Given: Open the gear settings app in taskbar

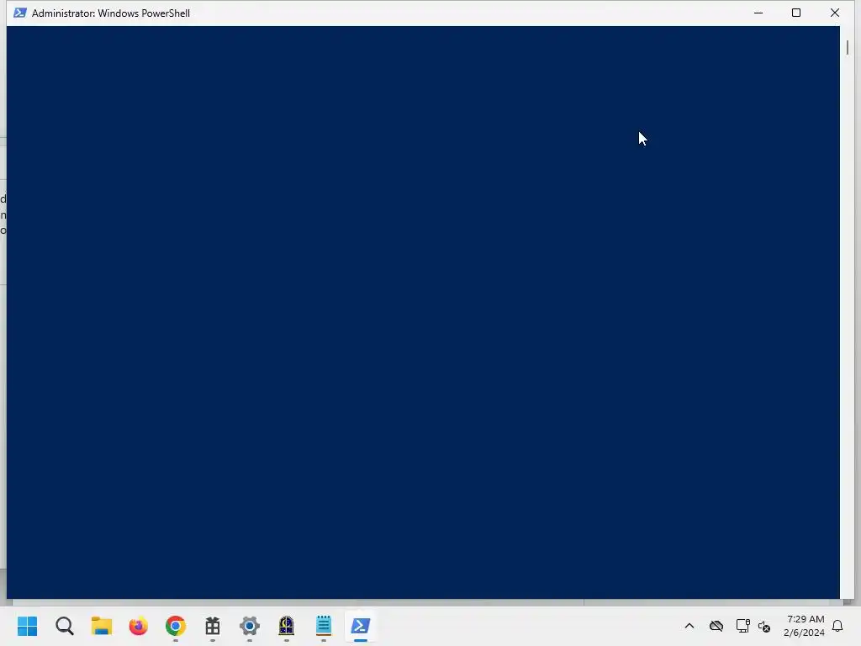Looking at the screenshot, I should [249, 626].
